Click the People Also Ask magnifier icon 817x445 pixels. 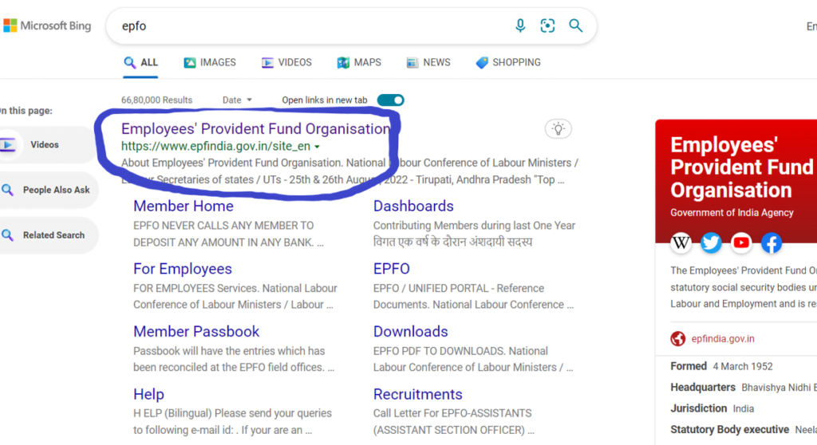click(x=8, y=190)
